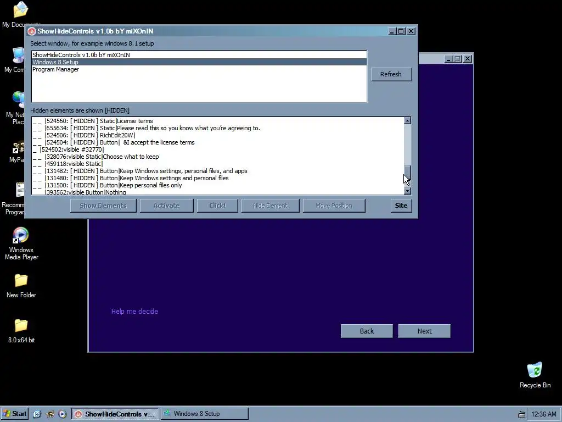The image size is (562, 422).
Task: Click Back in Windows 8 Setup window
Action: [x=367, y=331]
